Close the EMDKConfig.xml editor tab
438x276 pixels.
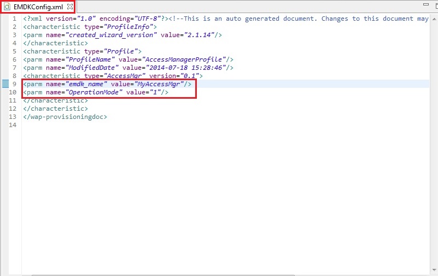coord(69,7)
